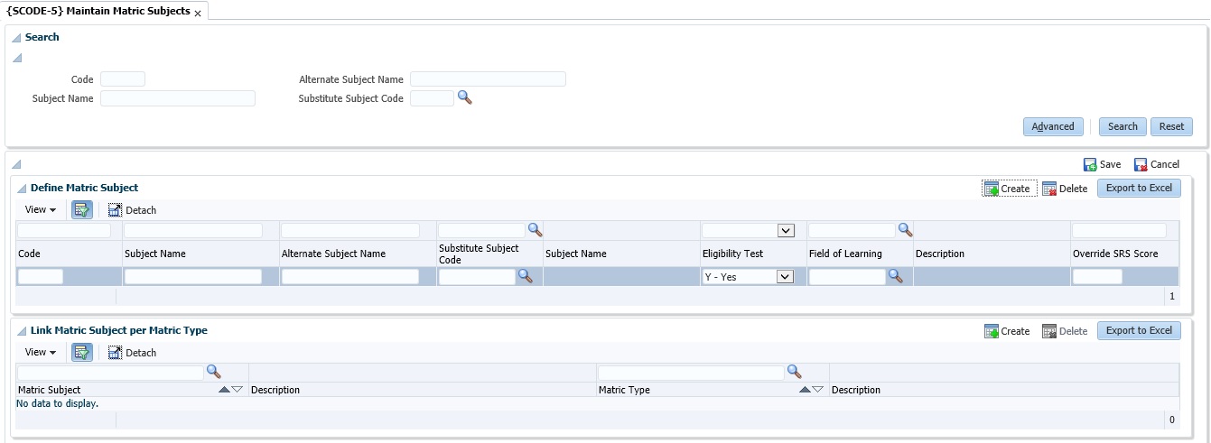
Task: Click the Advanced button
Action: [x=1053, y=126]
